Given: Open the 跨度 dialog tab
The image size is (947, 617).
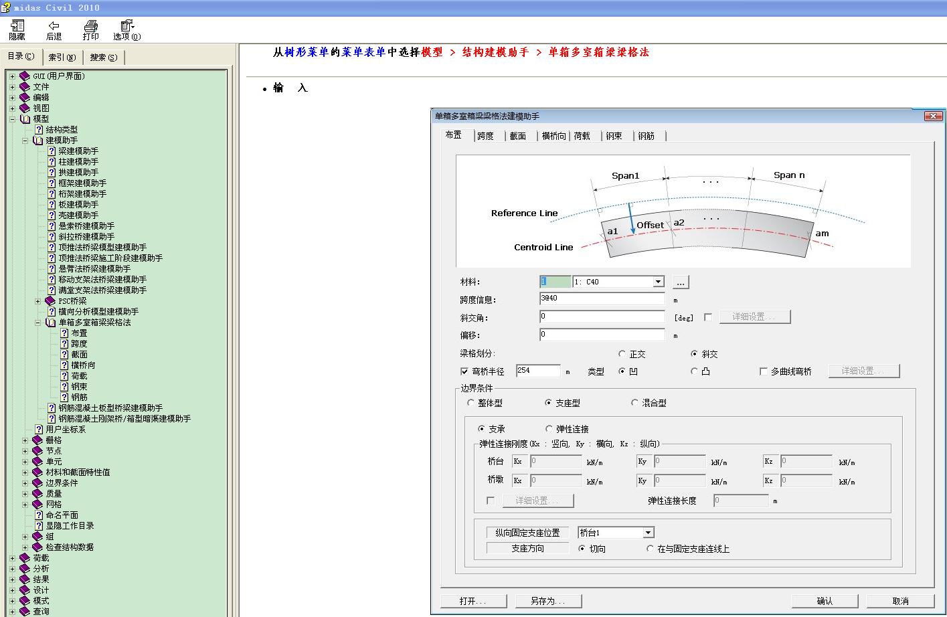Looking at the screenshot, I should pos(486,136).
